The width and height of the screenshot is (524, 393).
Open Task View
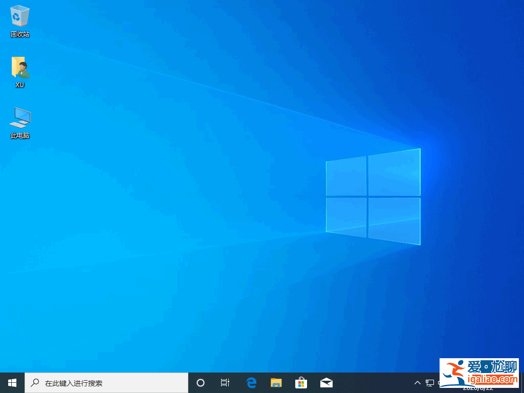coord(225,382)
